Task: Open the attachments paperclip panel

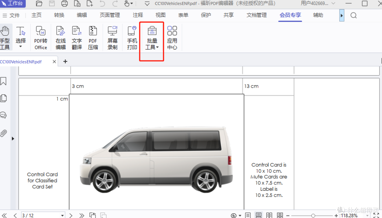Action: [x=4, y=133]
